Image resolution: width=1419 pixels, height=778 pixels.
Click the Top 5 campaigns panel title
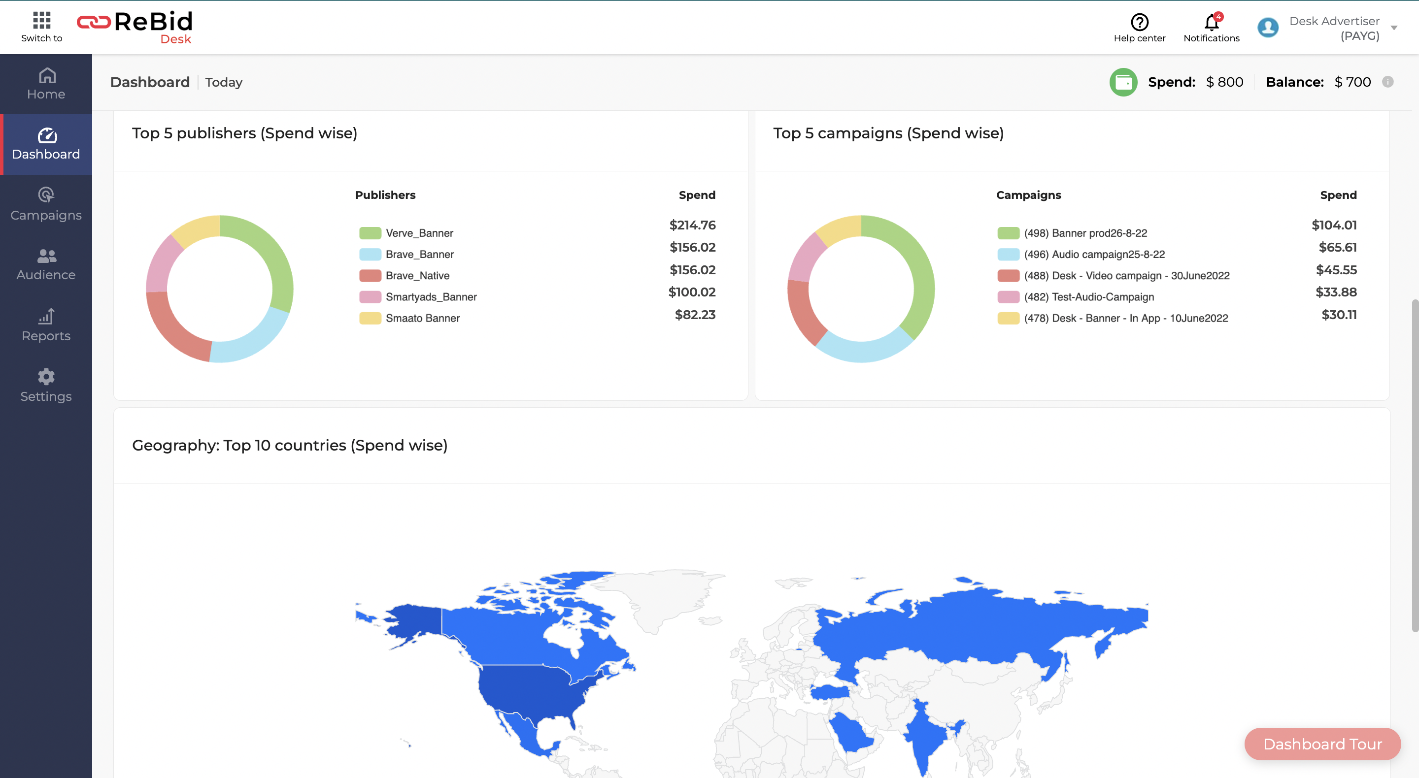pos(888,132)
